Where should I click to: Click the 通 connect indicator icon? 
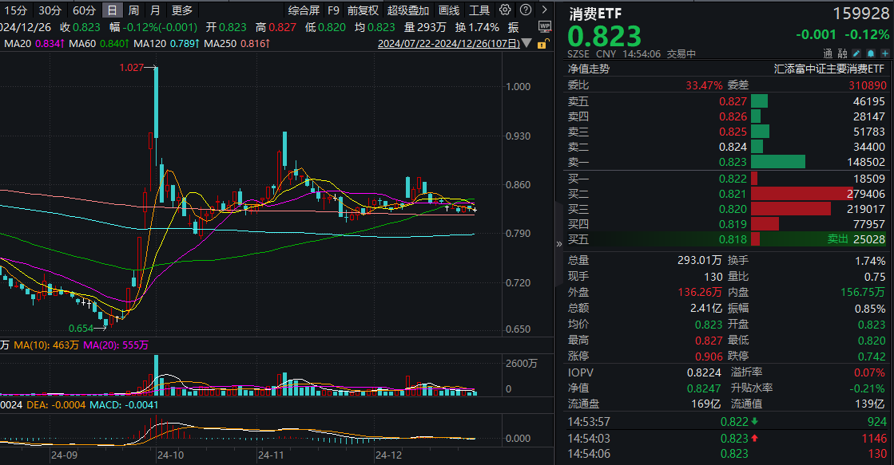click(x=828, y=53)
